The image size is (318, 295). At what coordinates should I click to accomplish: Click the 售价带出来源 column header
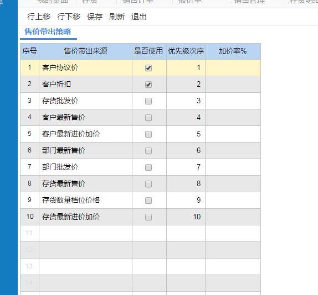(x=85, y=51)
